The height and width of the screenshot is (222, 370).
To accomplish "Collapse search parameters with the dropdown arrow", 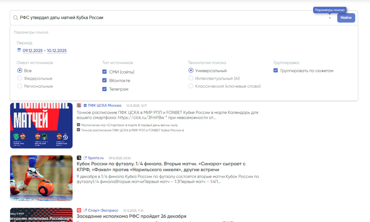I will click(330, 18).
